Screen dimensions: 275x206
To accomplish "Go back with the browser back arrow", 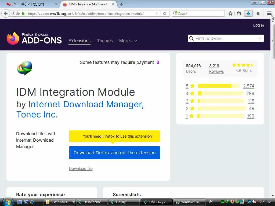I will (6, 13).
